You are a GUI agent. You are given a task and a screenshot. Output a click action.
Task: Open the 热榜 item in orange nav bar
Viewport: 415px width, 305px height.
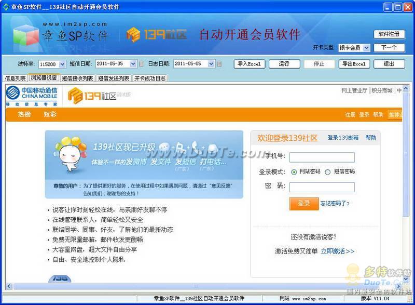coord(24,114)
